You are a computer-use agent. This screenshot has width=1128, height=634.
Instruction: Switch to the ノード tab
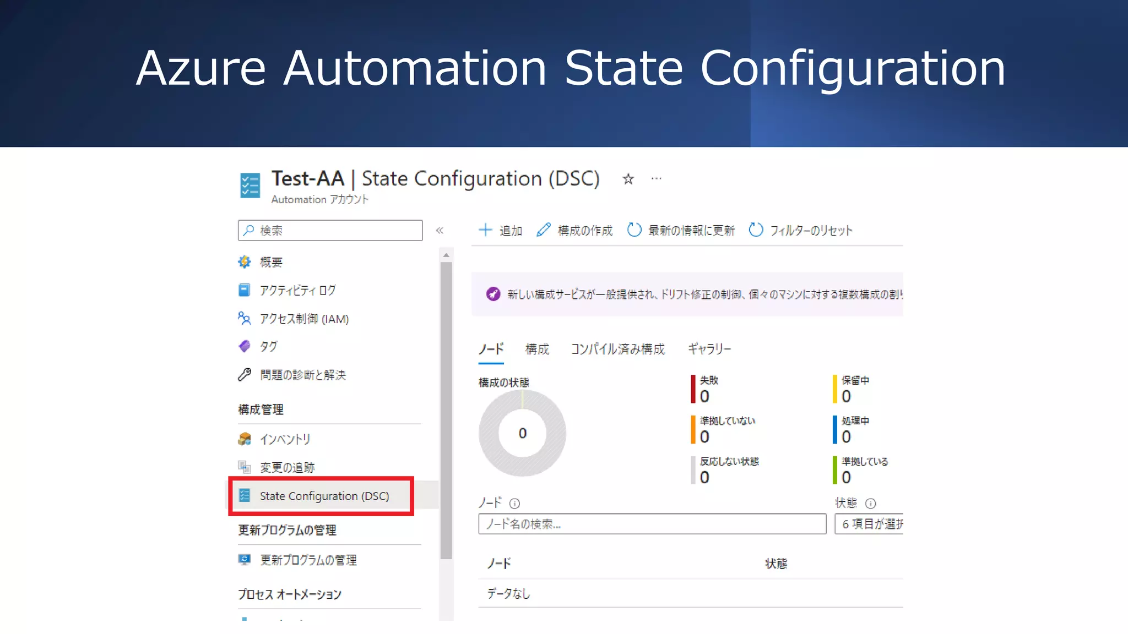[491, 349]
